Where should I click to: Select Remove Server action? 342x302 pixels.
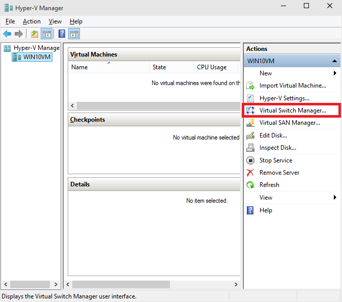point(279,173)
